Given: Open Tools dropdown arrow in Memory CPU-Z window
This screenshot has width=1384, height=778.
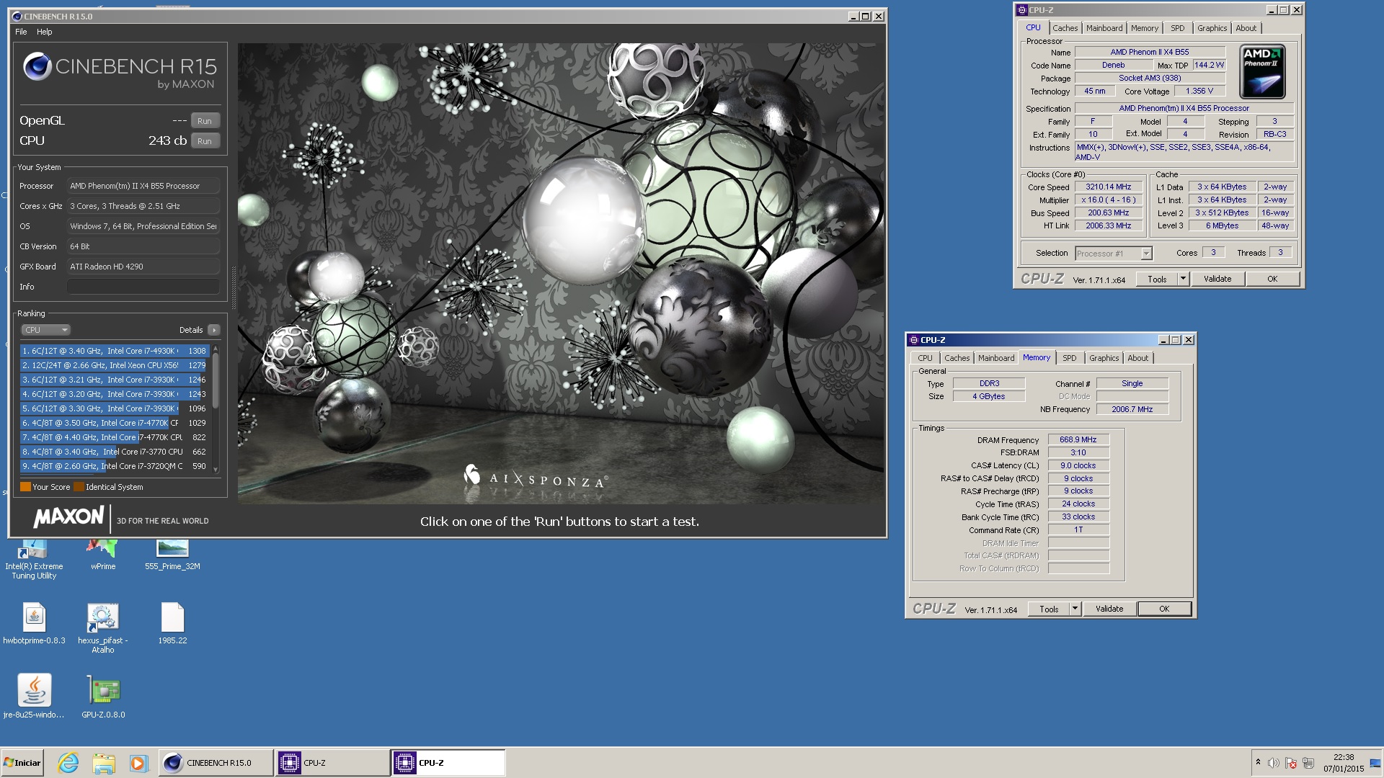Looking at the screenshot, I should (1075, 609).
